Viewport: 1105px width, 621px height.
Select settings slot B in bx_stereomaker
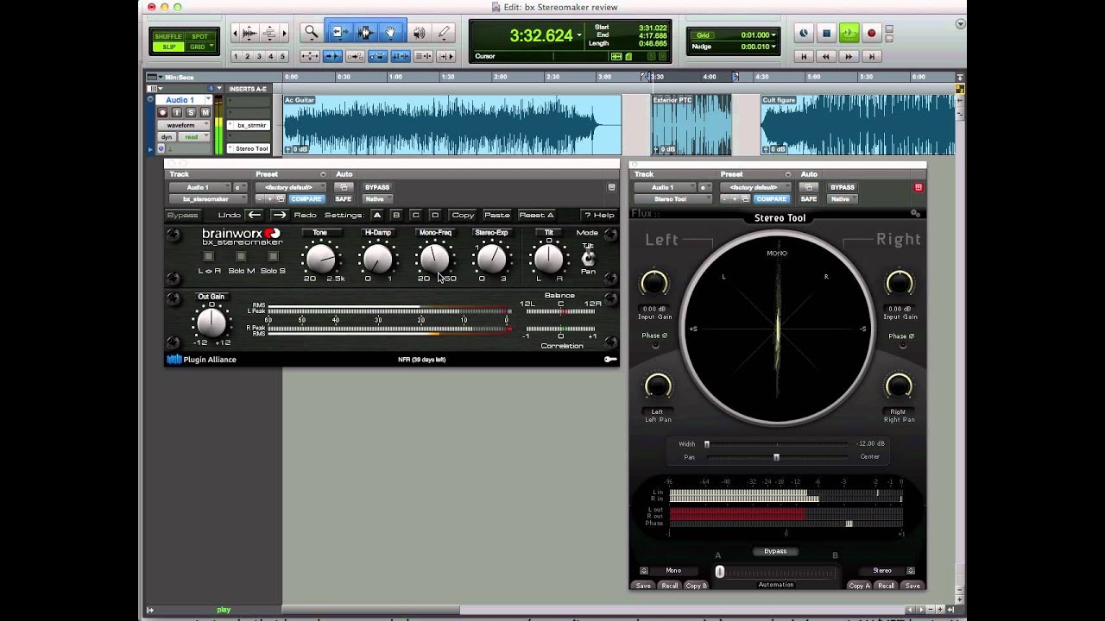(x=396, y=215)
